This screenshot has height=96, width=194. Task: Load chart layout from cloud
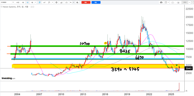pyautogui.click(x=173, y=2)
